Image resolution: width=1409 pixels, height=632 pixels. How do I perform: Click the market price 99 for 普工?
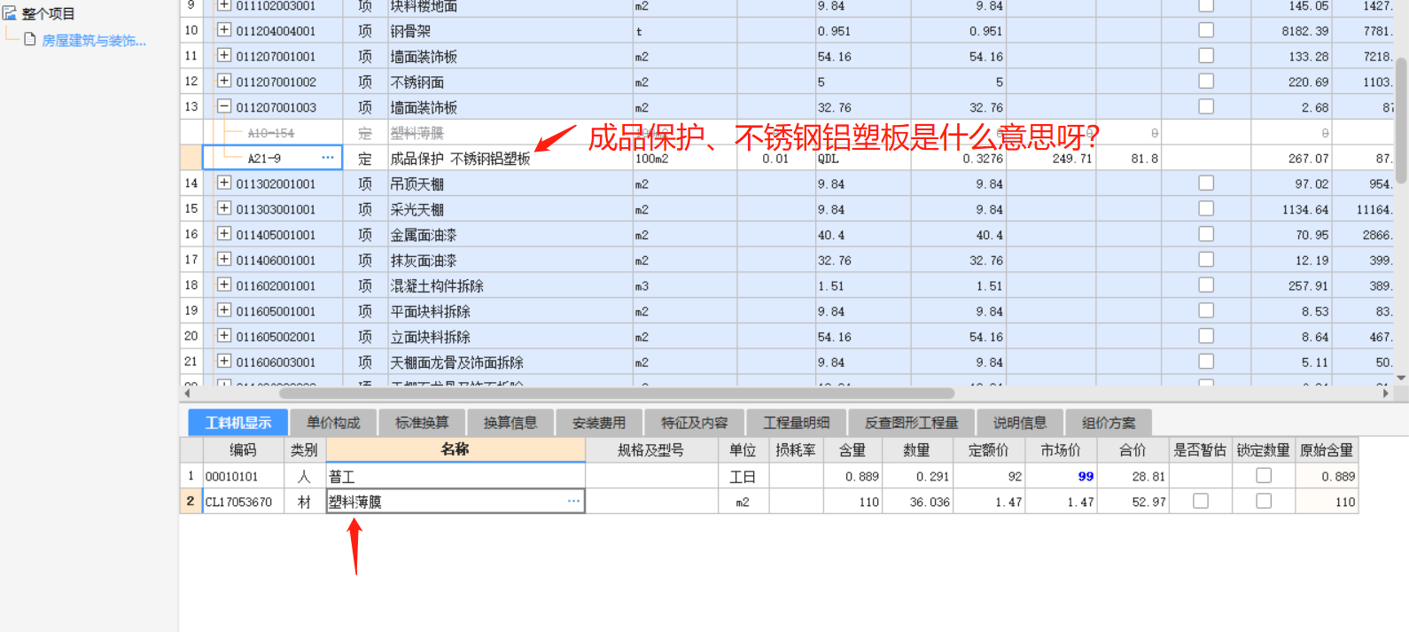1086,476
